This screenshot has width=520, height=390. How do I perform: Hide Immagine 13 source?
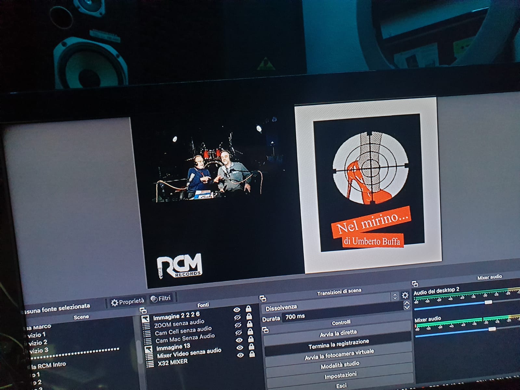point(240,340)
